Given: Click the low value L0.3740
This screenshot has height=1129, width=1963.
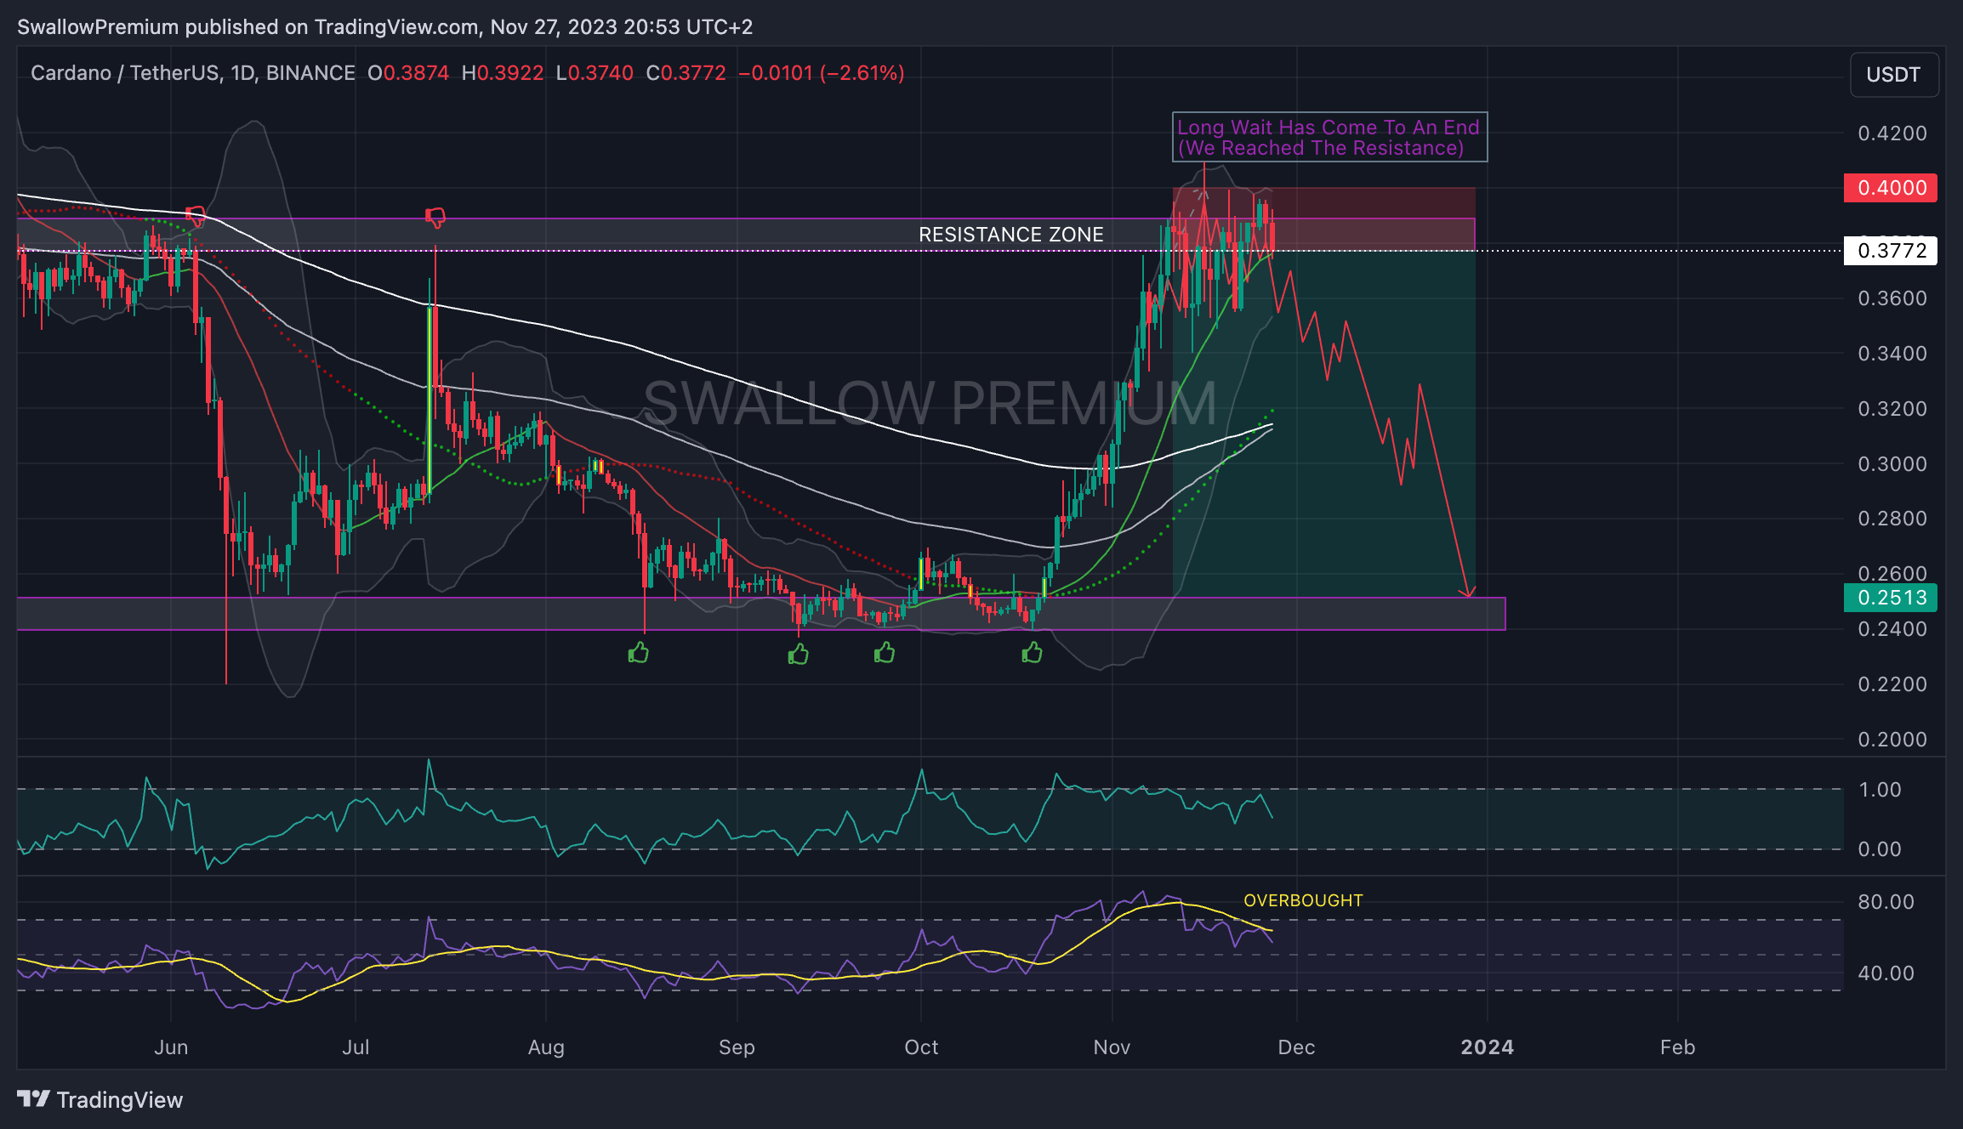Looking at the screenshot, I should pos(595,73).
